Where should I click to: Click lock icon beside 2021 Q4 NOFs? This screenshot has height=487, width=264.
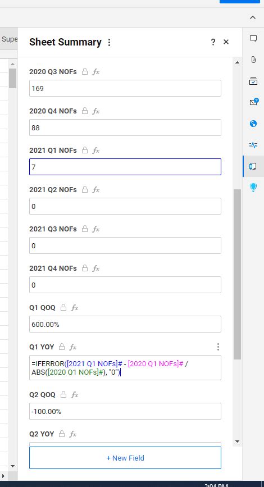click(85, 268)
